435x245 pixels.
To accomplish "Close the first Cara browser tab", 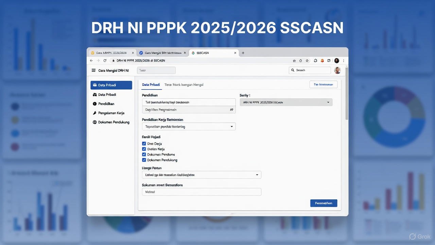I will coord(133,53).
